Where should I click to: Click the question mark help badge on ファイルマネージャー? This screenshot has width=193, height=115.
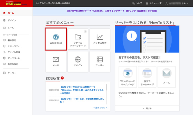(x=85, y=31)
